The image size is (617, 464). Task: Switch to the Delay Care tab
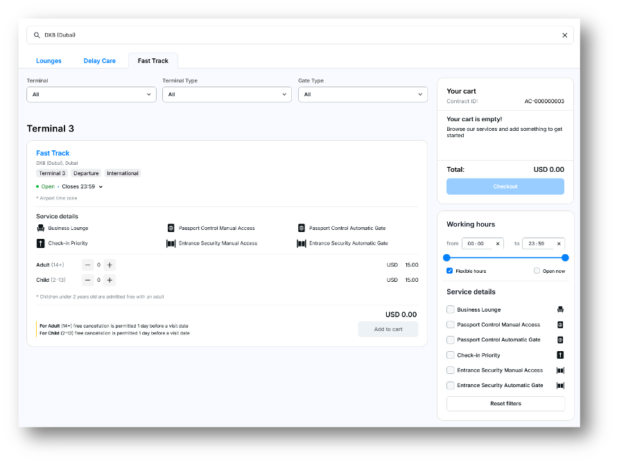pyautogui.click(x=99, y=61)
